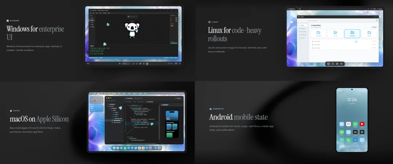
Task: Select the highlighted second layer in CAD sidebar
Action: [92, 20]
